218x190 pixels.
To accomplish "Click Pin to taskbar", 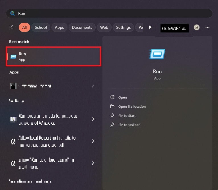I will 129,125.
